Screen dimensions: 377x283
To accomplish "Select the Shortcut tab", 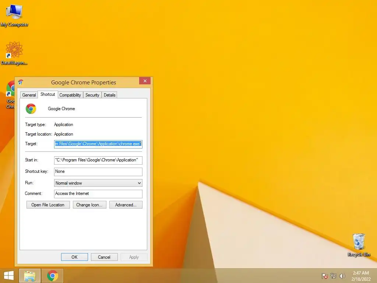I will (47, 94).
